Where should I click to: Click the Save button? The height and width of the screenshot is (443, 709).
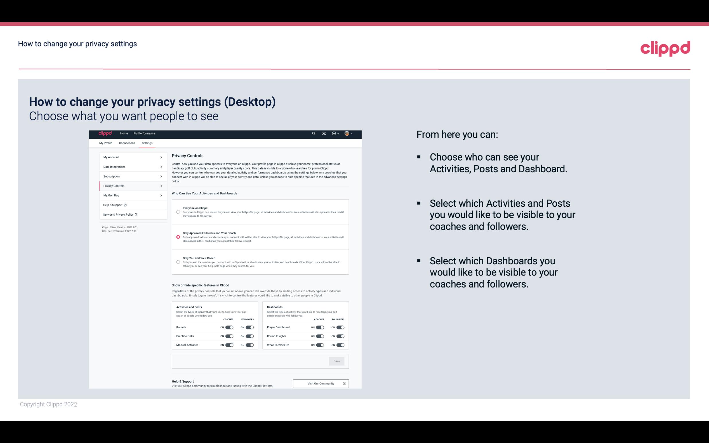pos(337,361)
